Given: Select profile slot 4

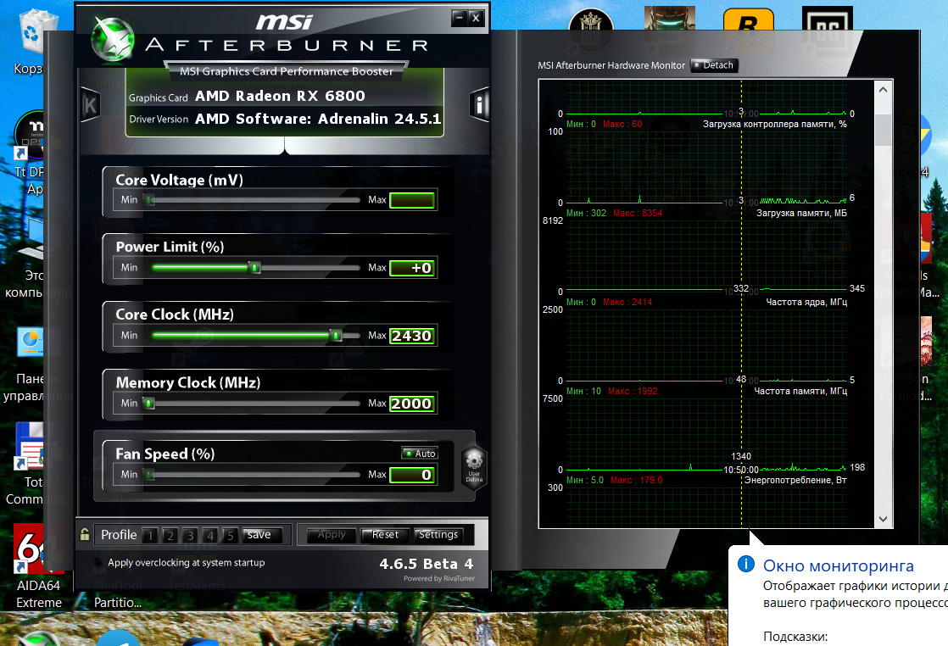Looking at the screenshot, I should click(x=210, y=536).
